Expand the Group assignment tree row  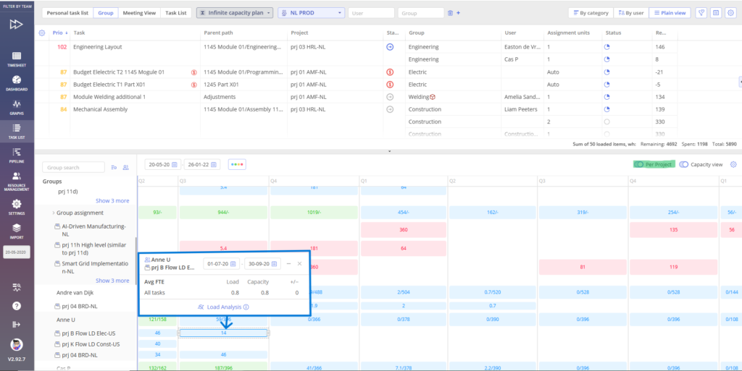tap(54, 213)
